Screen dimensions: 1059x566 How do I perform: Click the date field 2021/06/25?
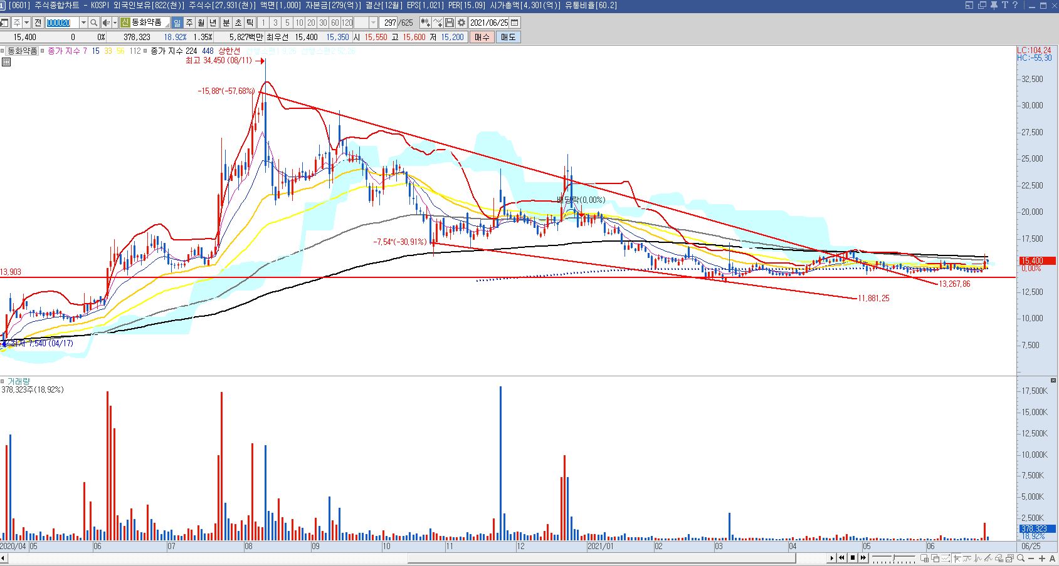point(489,23)
